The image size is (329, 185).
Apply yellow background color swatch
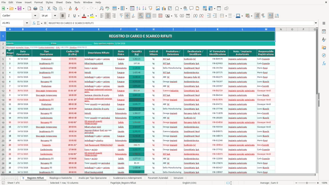[x=92, y=16]
